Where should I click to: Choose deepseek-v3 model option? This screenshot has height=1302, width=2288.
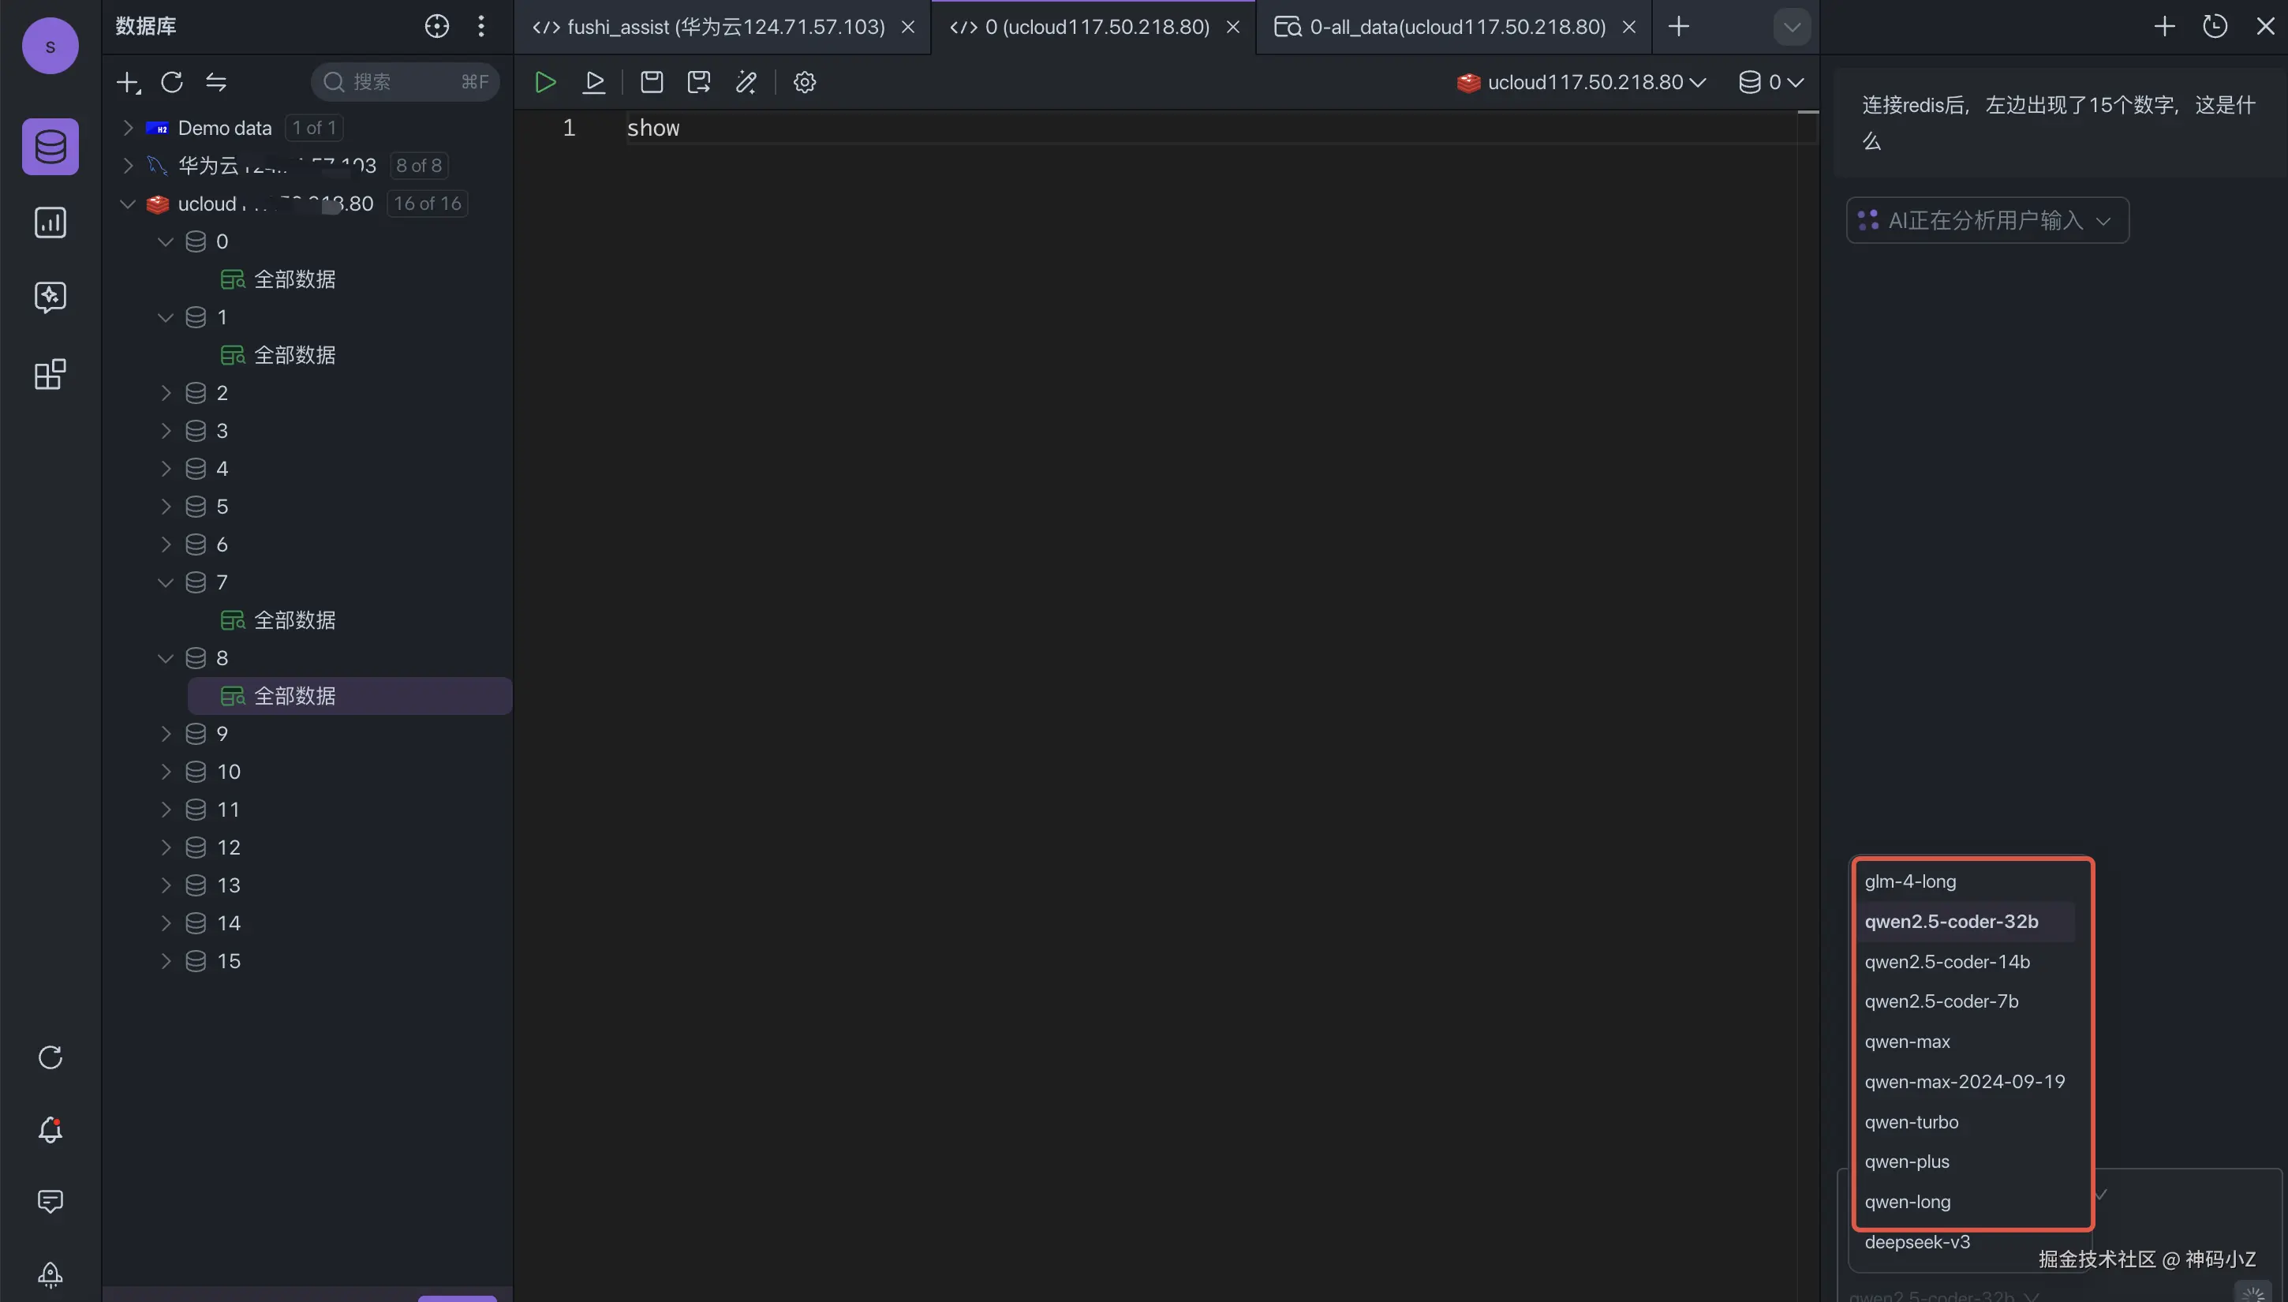(1917, 1242)
